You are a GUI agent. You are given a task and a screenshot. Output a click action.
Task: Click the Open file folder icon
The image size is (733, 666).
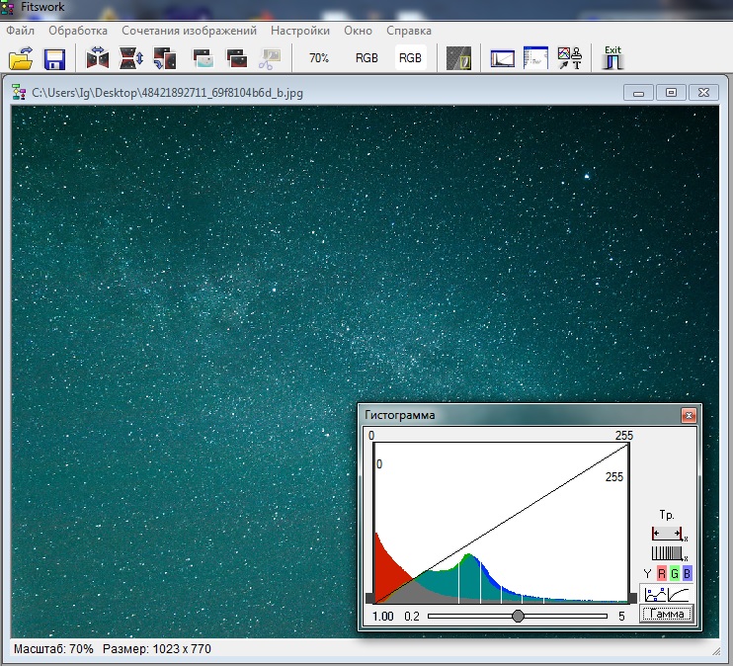point(21,58)
